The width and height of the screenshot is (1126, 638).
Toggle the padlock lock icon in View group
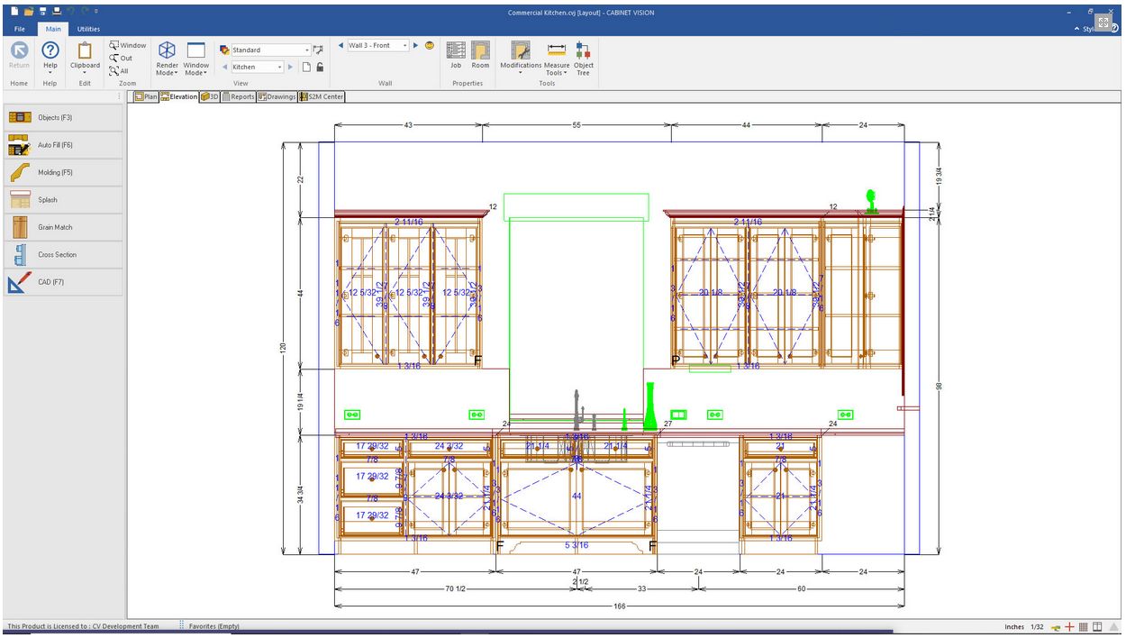coord(320,67)
